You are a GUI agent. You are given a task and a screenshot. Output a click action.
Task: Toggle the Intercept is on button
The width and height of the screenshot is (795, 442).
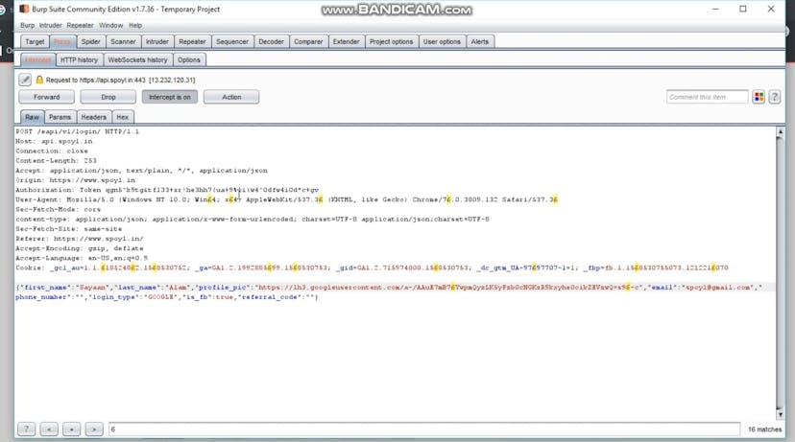coord(170,97)
